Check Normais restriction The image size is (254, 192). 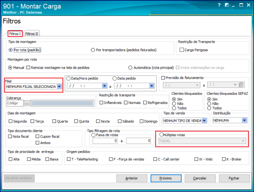[x=126, y=103]
